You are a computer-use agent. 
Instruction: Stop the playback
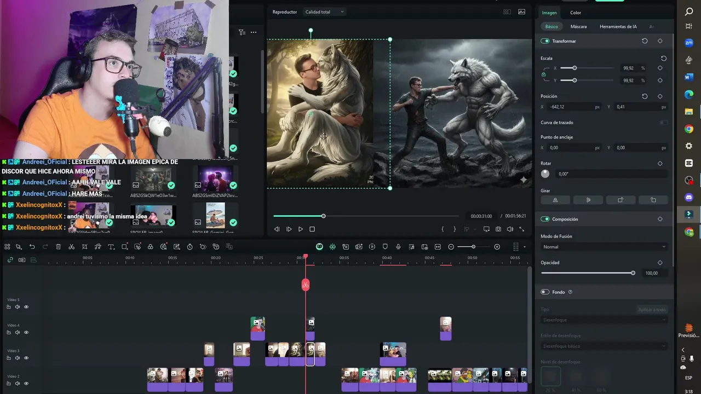coord(312,229)
